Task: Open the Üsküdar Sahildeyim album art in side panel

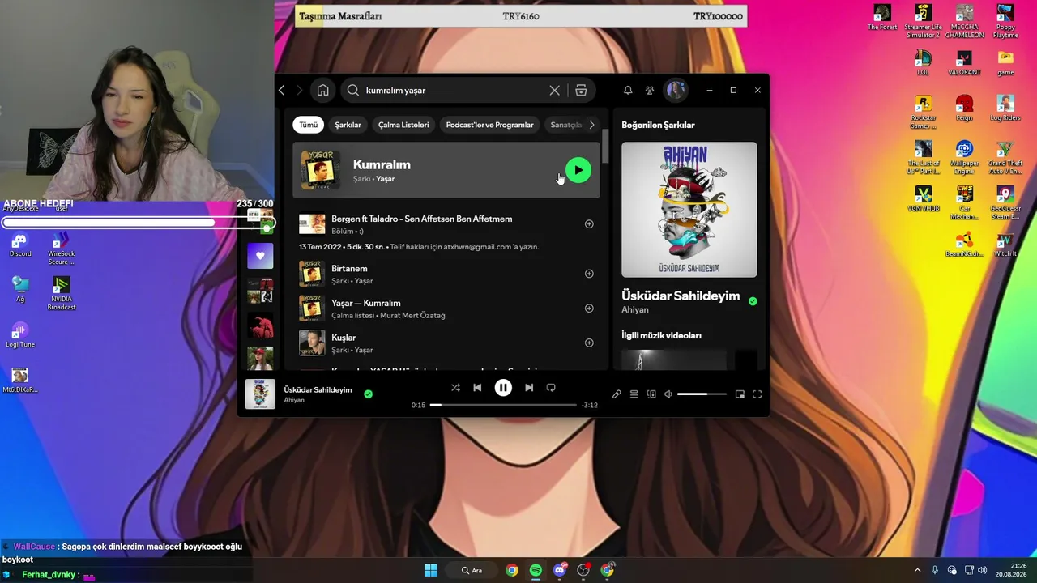Action: (689, 210)
